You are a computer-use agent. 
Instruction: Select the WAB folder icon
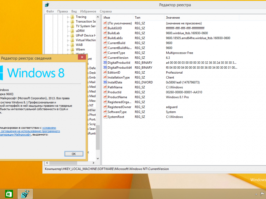click(72, 45)
